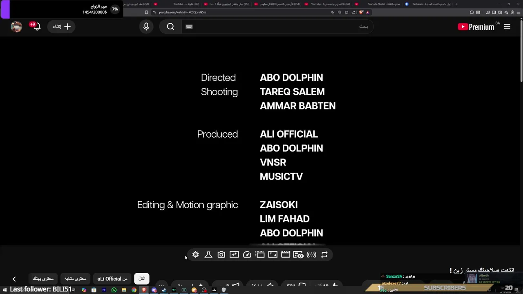This screenshot has height=294, width=523.
Task: Open a new browser tab with plus
Action: click(456, 4)
